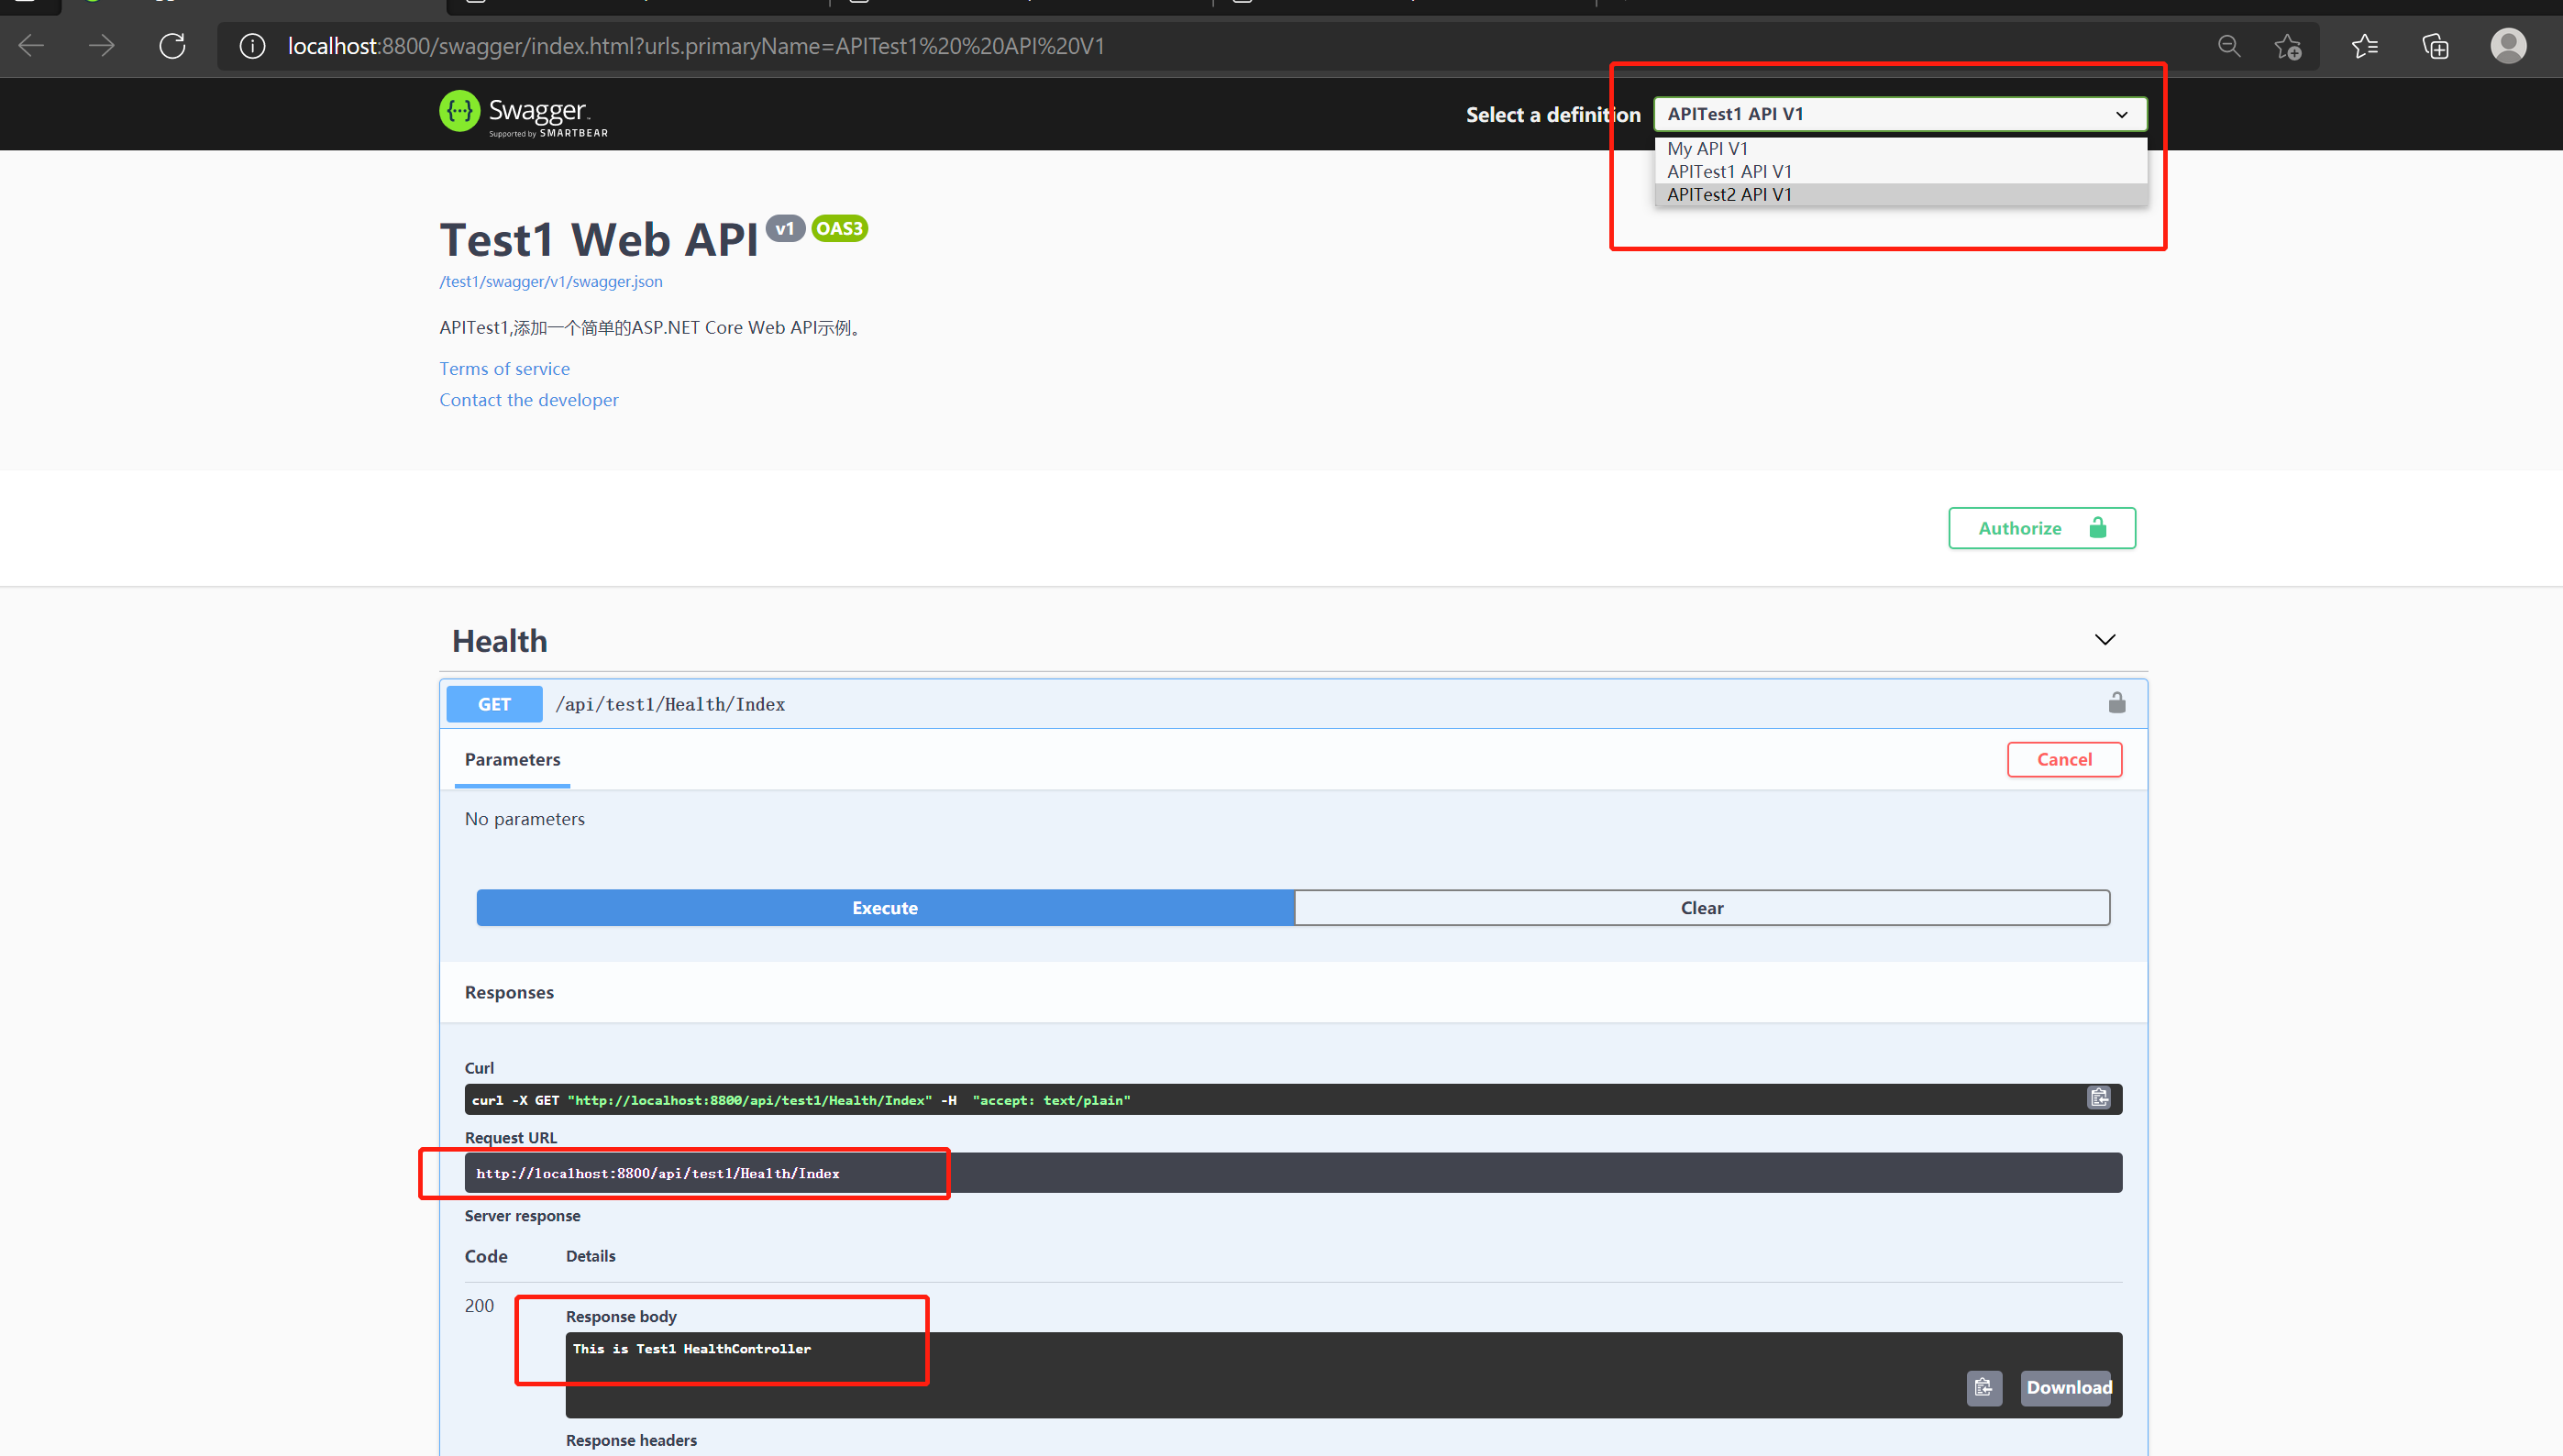
Task: Click the user profile avatar icon
Action: 2508,46
